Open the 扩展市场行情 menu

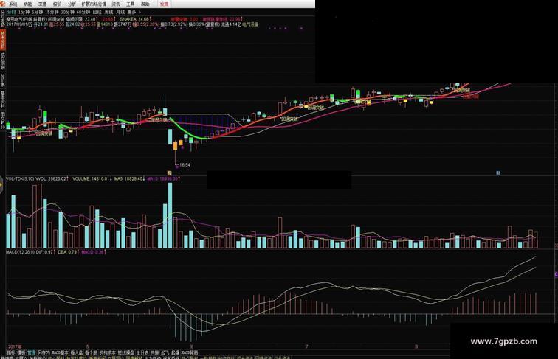coord(94,4)
